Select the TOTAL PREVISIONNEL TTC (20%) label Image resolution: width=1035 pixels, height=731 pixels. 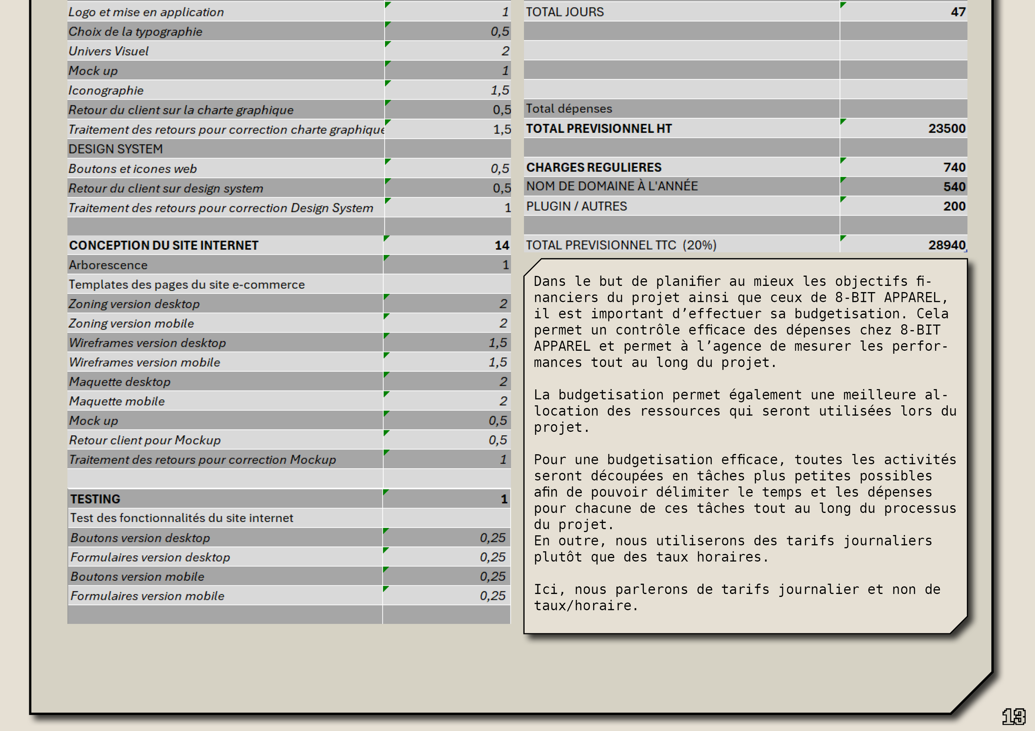621,245
